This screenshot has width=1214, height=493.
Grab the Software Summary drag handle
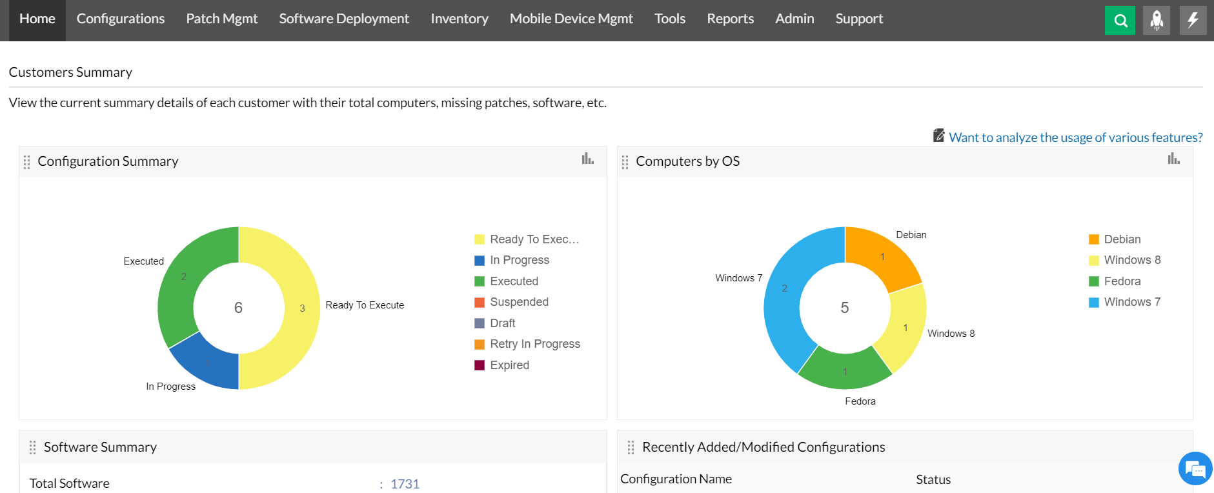[x=32, y=448]
